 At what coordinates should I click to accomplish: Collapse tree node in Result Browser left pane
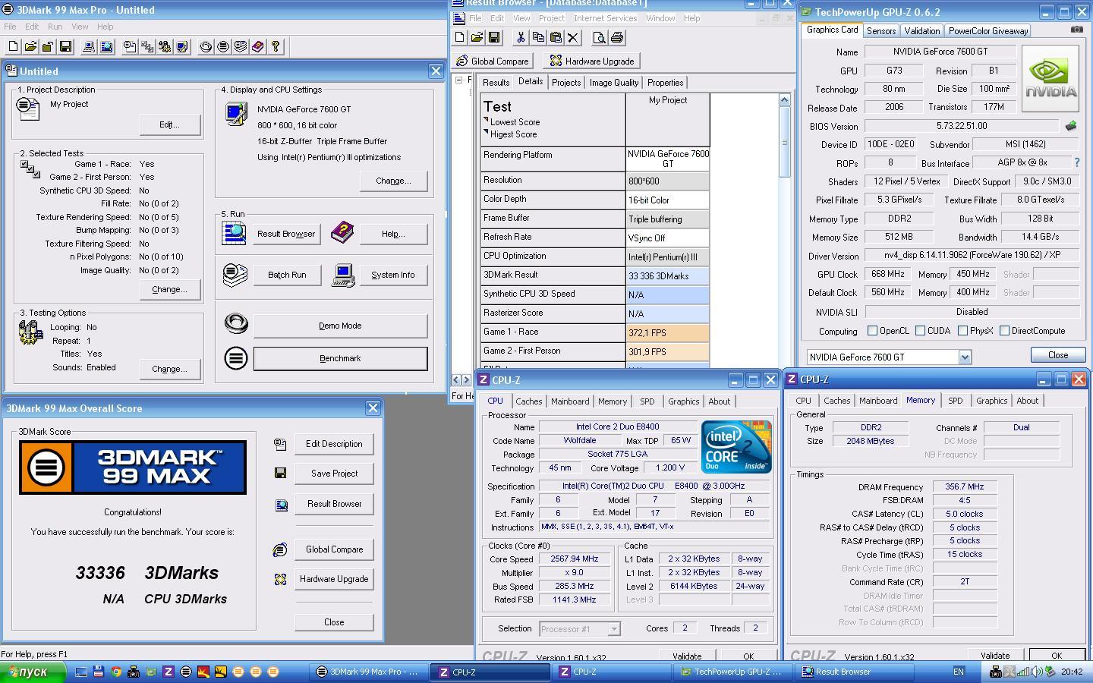point(458,80)
